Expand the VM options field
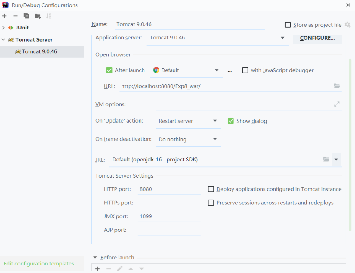 [x=337, y=104]
